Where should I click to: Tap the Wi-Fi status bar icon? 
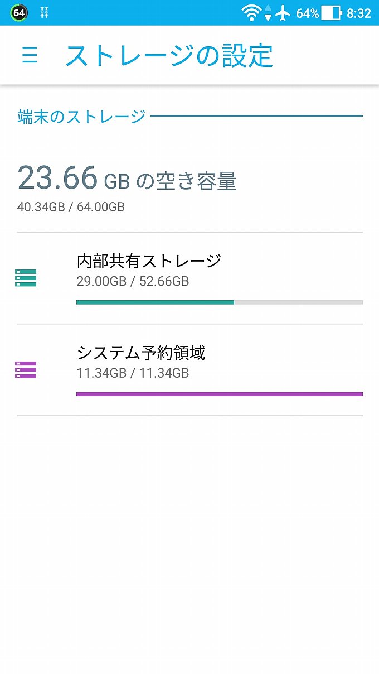(x=251, y=13)
